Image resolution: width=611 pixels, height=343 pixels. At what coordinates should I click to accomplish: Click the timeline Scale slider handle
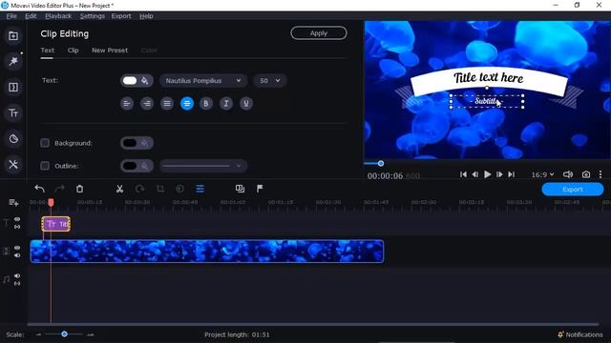64,334
